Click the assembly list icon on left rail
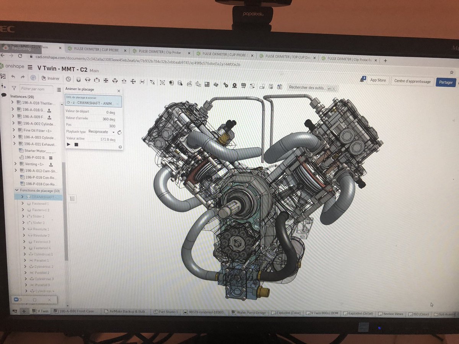Screen dimensions: 459x344 (3, 76)
